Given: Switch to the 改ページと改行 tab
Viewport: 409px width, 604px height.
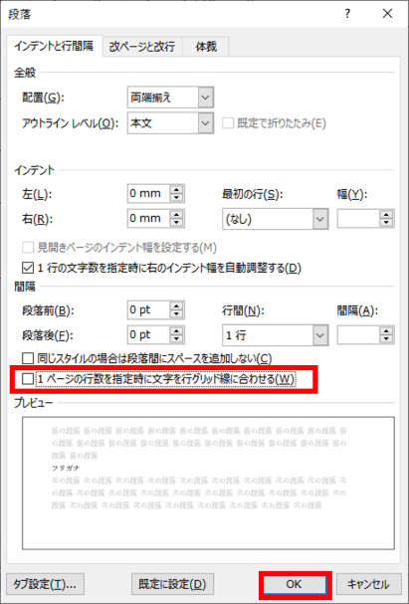Looking at the screenshot, I should 142,47.
